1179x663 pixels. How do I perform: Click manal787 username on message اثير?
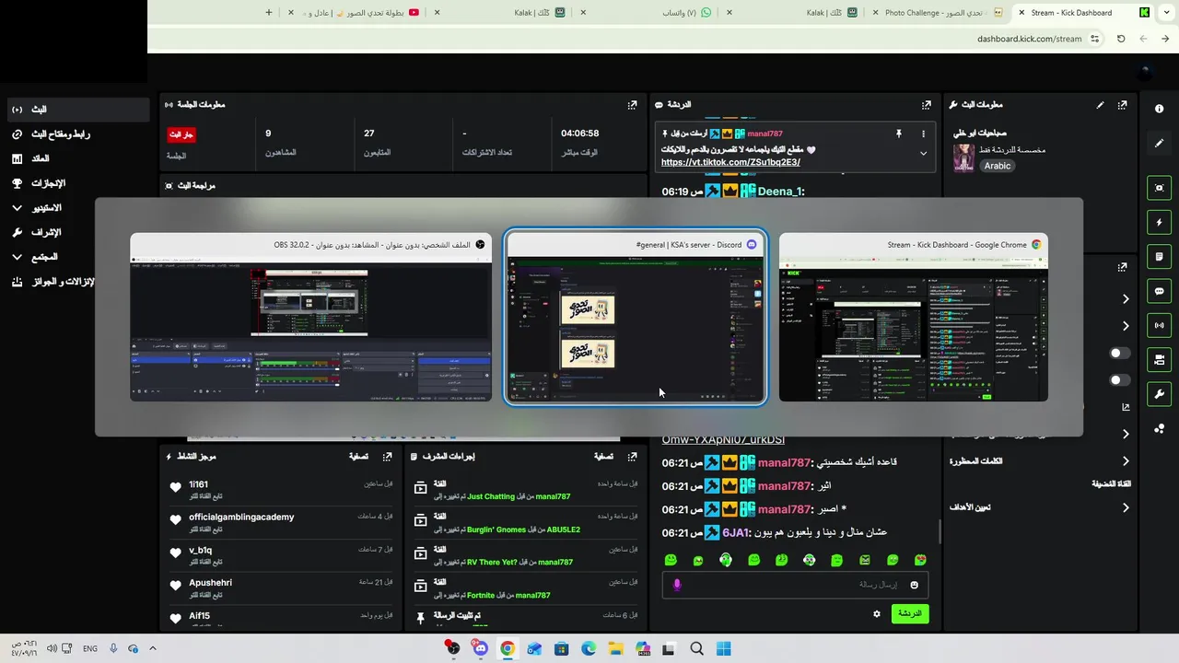point(784,486)
